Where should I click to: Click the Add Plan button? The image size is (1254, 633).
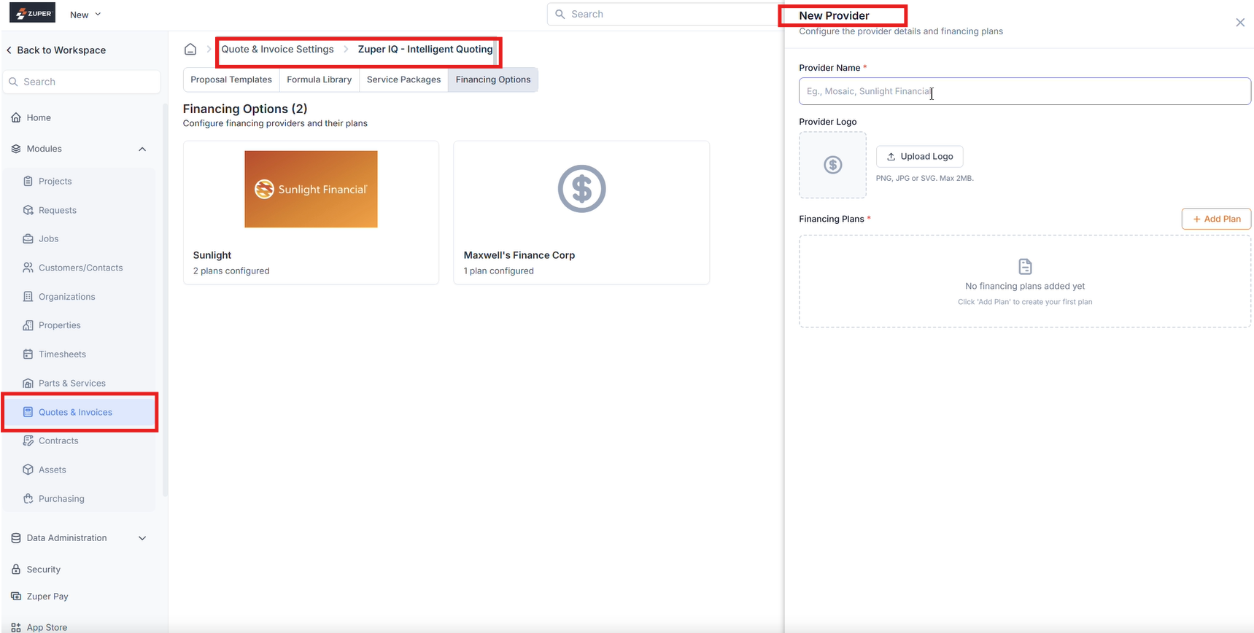[x=1216, y=219]
